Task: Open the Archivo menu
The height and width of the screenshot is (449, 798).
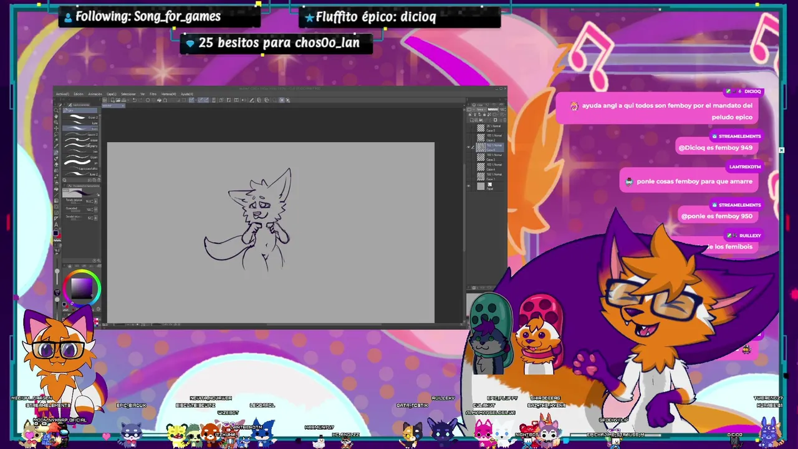Action: click(x=62, y=94)
